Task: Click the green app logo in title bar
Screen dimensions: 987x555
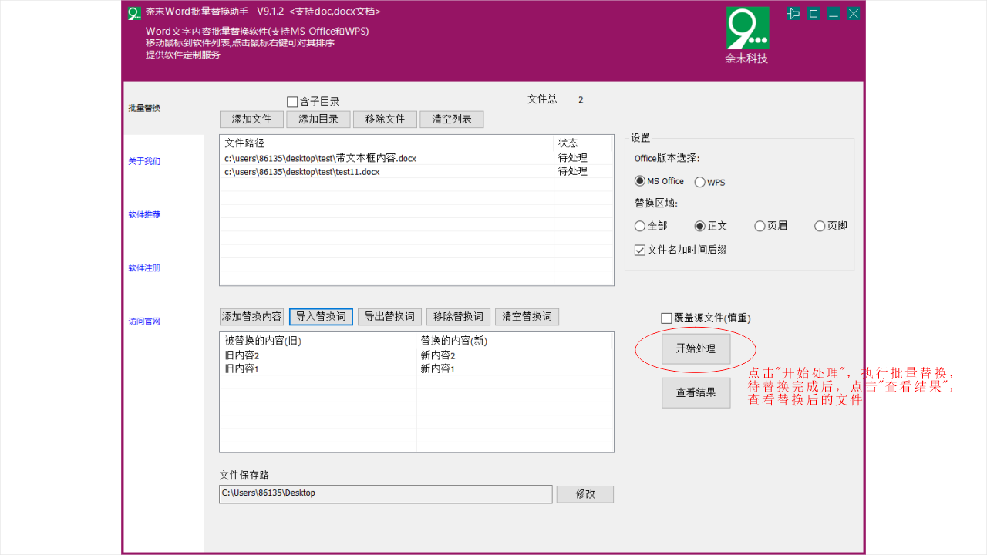Action: (133, 13)
